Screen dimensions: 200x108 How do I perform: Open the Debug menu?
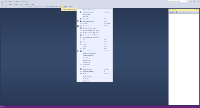[16, 4]
